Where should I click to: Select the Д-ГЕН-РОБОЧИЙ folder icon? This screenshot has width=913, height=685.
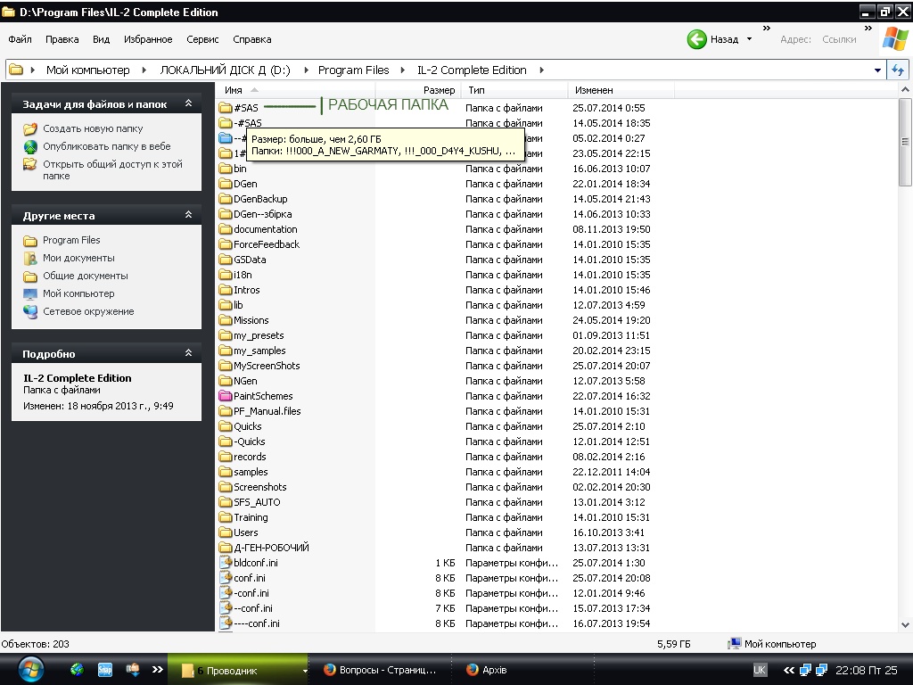(226, 547)
